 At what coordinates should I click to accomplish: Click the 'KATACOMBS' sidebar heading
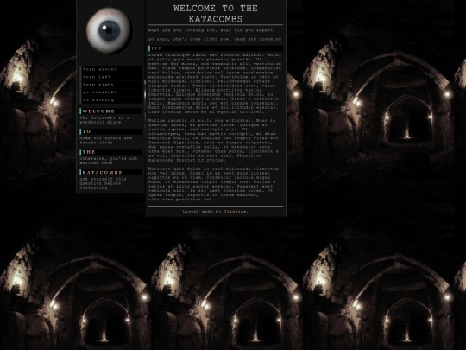tap(110, 173)
